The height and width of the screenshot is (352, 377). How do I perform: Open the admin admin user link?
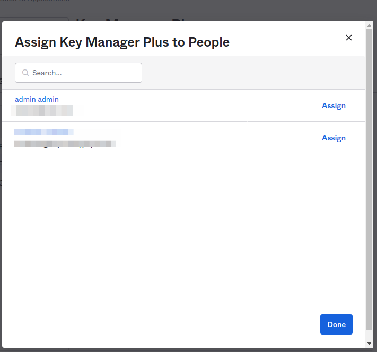tap(37, 99)
